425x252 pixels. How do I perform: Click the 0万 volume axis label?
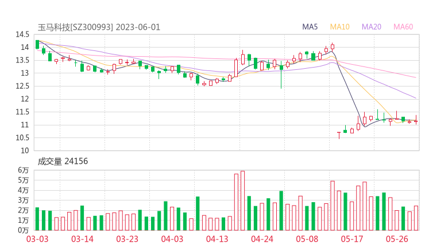pos(24,230)
